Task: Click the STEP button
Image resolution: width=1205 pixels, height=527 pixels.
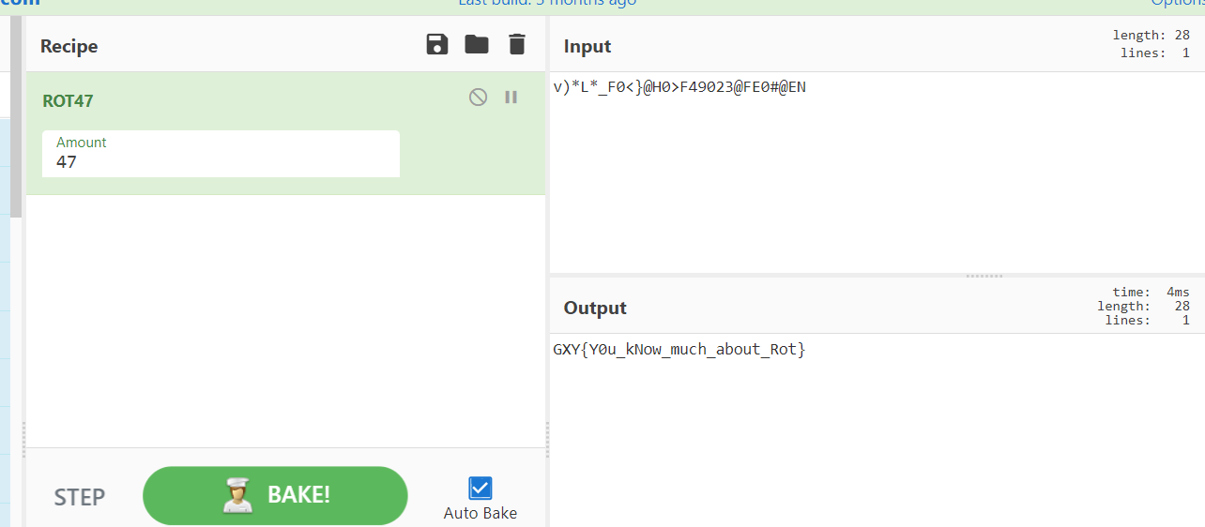Action: (x=80, y=496)
